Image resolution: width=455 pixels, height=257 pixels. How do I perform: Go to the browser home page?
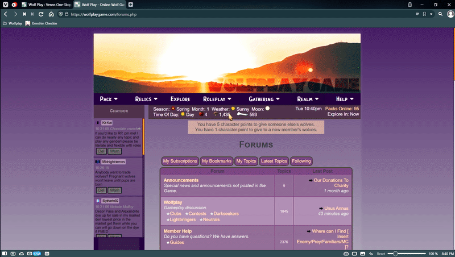pyautogui.click(x=51, y=14)
